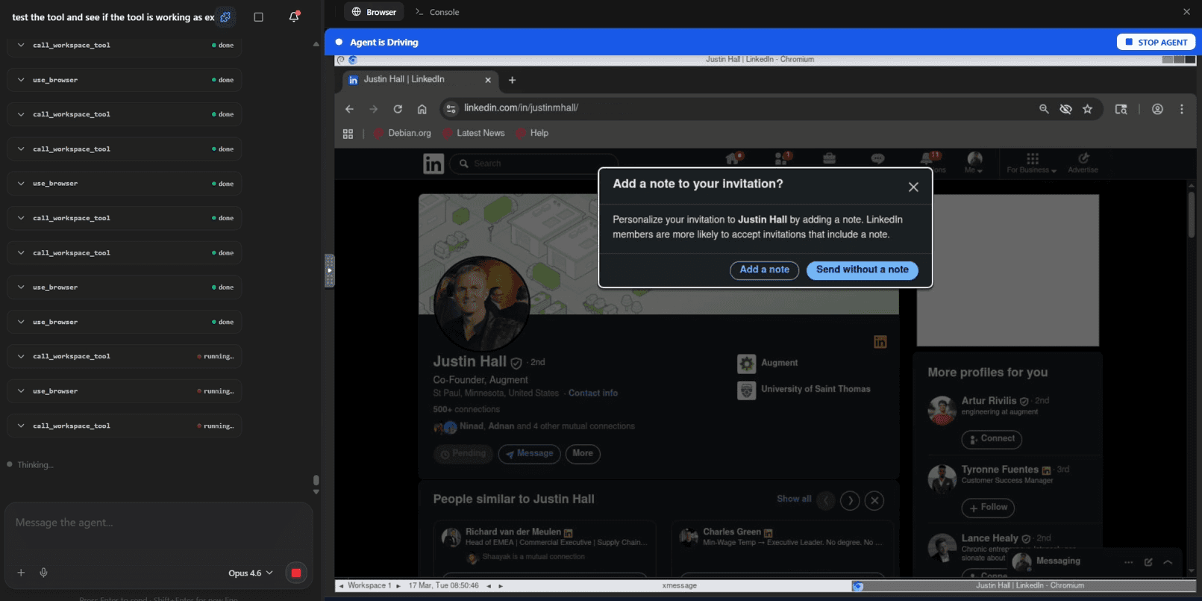
Task: Click the compose message icon in the Messaging bar
Action: point(1148,561)
